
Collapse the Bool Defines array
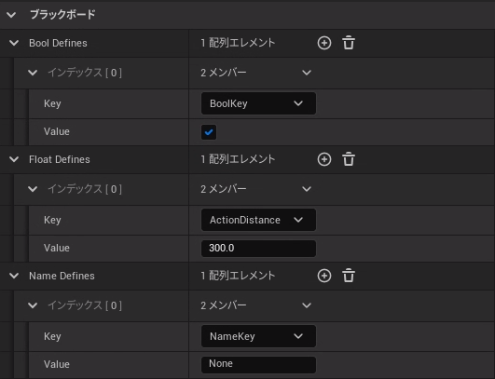14,43
